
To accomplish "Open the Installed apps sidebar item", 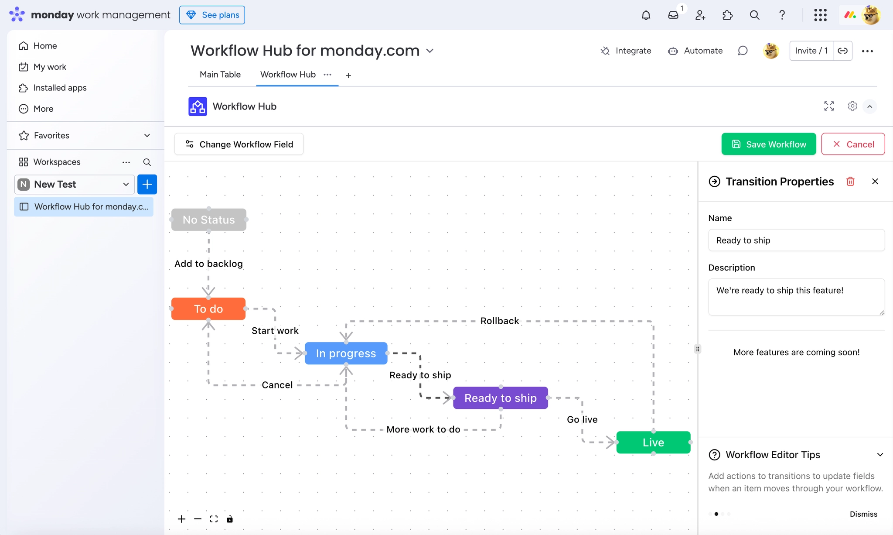I will point(60,88).
